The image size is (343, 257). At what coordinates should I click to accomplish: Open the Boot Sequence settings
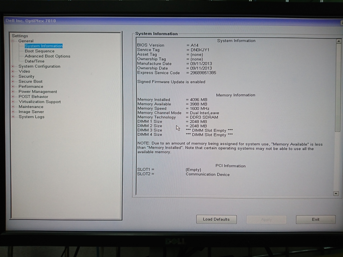click(39, 51)
